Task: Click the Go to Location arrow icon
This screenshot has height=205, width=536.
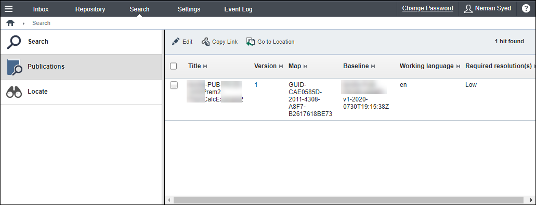Action: pyautogui.click(x=251, y=42)
